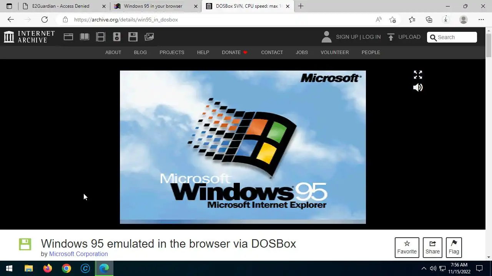Open the browser profile icon
Viewport: 492px width, 276px height.
click(x=464, y=20)
